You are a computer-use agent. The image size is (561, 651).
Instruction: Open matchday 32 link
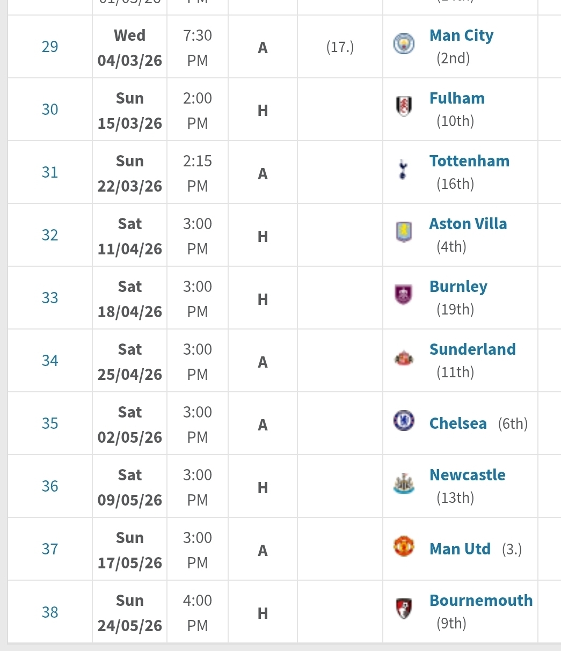[50, 235]
